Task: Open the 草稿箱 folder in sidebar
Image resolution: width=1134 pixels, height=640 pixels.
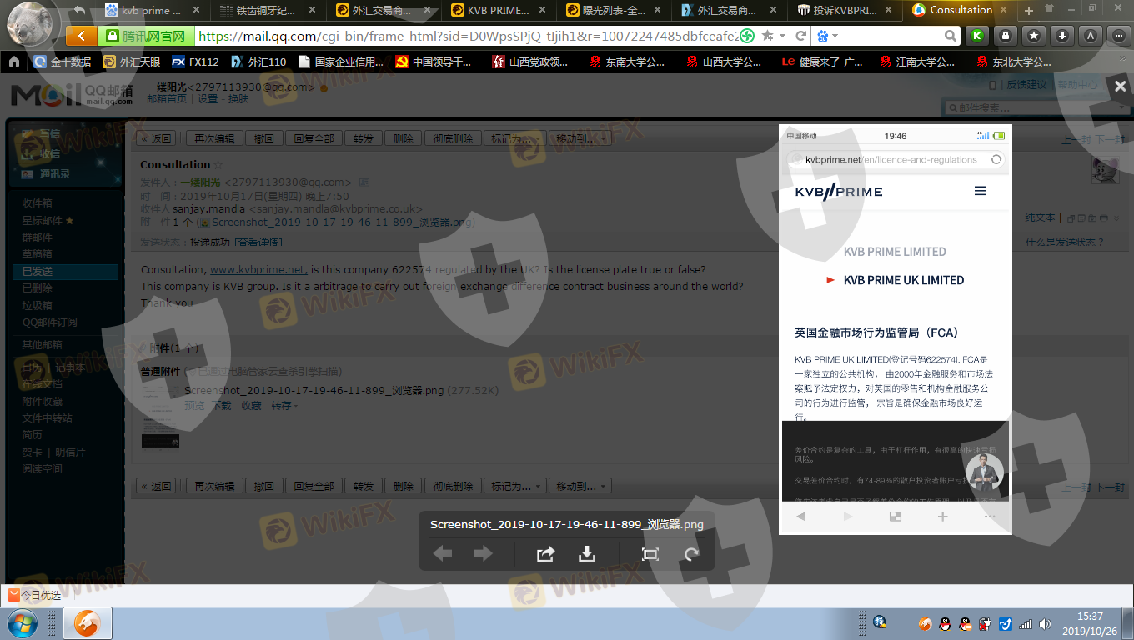Action: pyautogui.click(x=37, y=254)
